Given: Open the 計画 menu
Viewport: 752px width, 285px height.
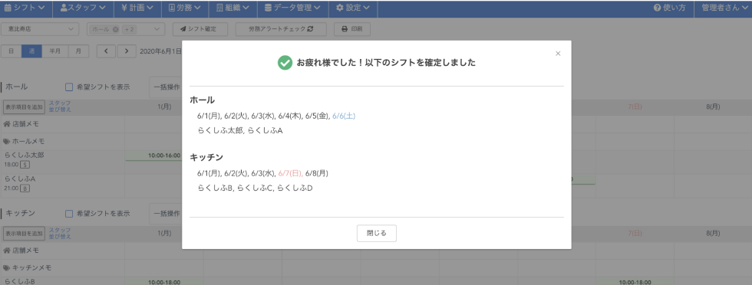Looking at the screenshot, I should (x=137, y=8).
